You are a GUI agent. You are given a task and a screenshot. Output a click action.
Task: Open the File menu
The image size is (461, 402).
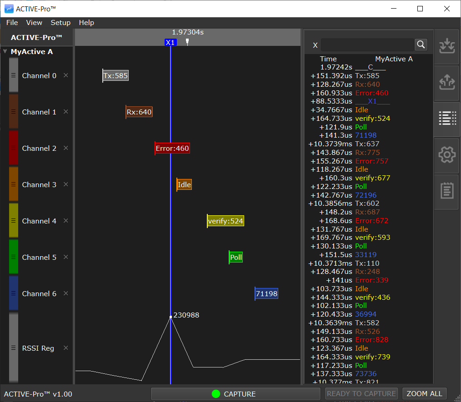(12, 22)
